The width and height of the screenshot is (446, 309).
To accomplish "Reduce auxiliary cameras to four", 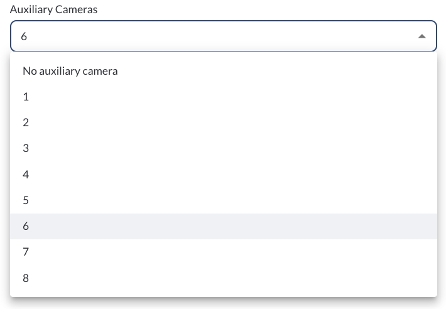I will point(224,175).
